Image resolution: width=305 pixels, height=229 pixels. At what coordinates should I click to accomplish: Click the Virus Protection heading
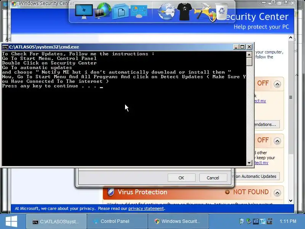(x=143, y=192)
